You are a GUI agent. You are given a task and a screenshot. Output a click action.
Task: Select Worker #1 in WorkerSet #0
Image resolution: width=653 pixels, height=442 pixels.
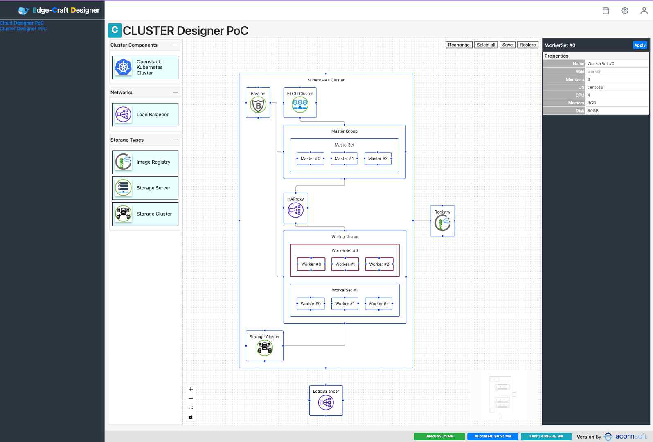(x=345, y=264)
